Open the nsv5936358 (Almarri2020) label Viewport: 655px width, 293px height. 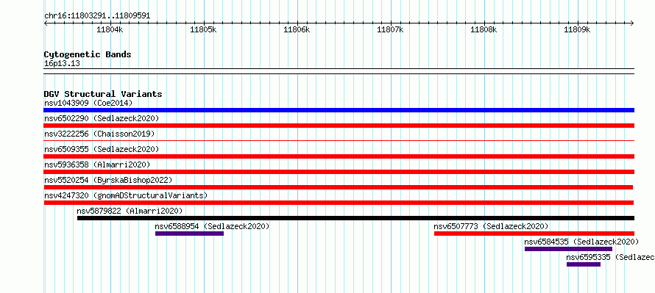coord(97,164)
